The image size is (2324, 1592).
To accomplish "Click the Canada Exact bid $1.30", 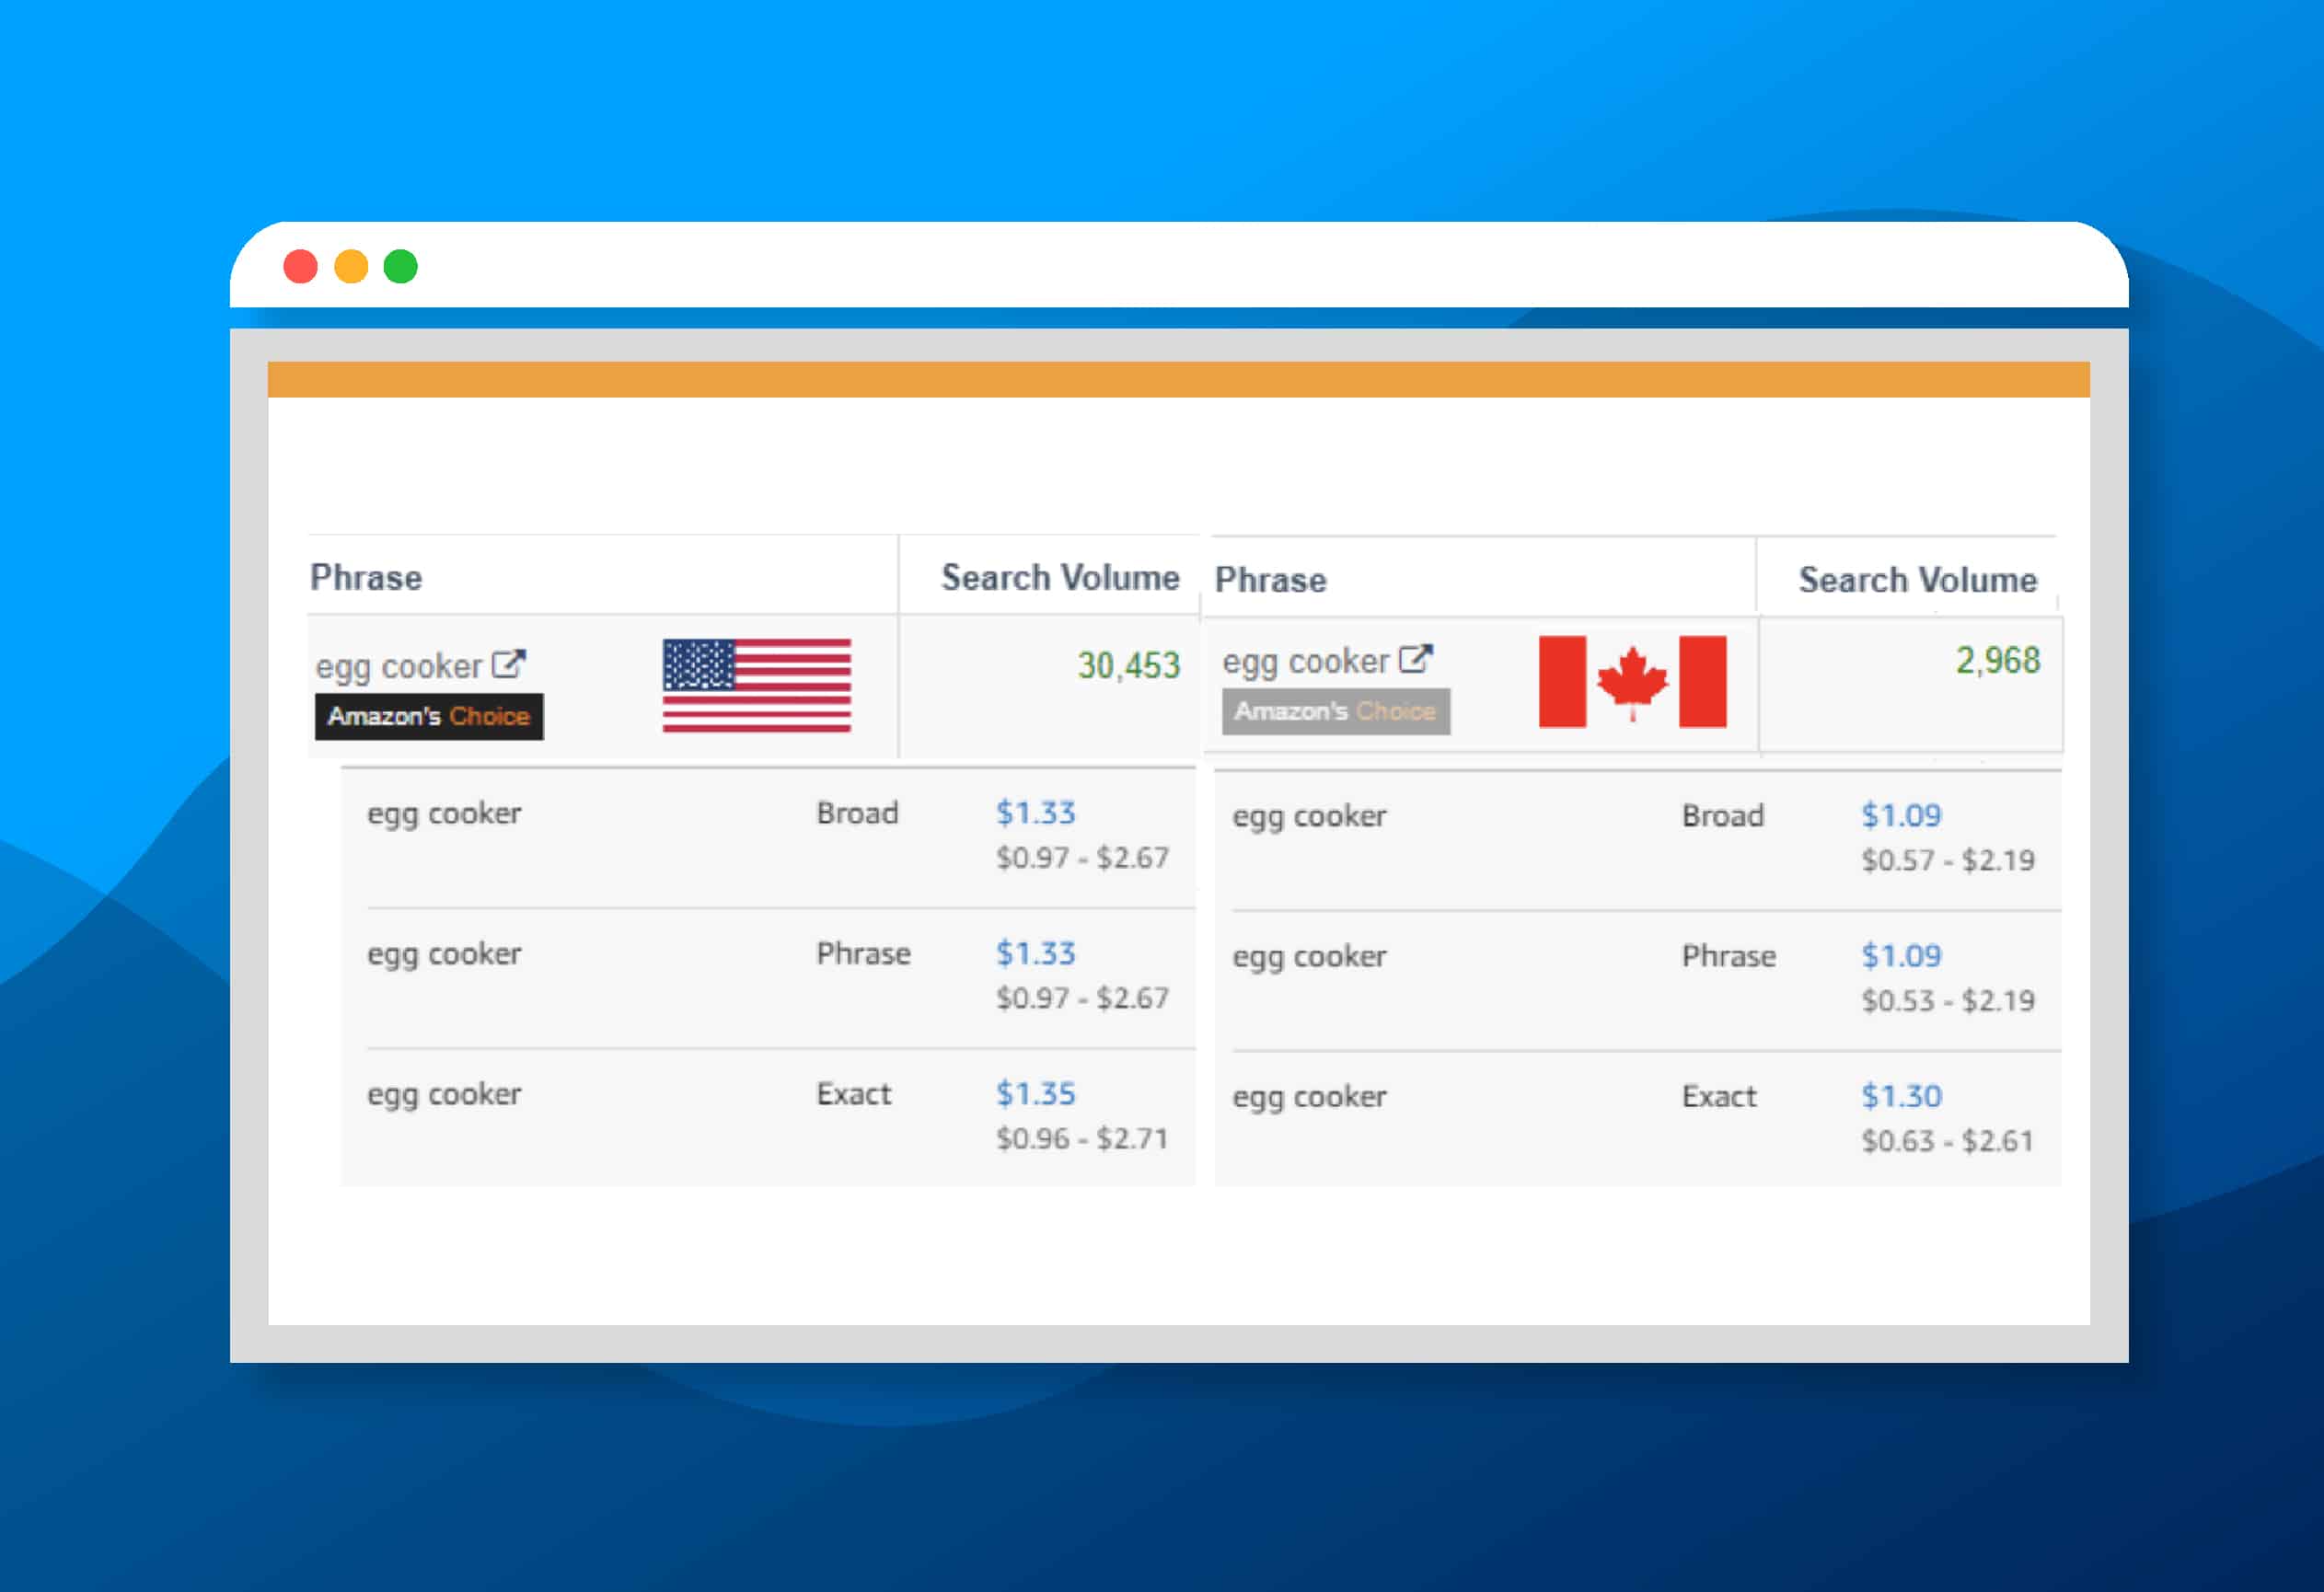I will point(1901,1096).
